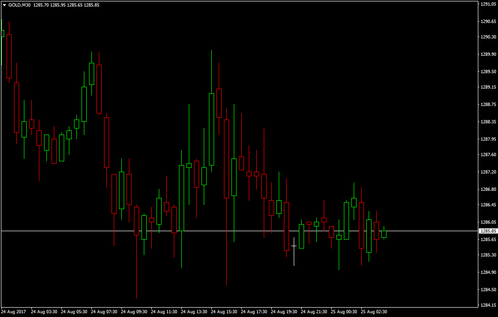
Task: Click the 24 Aug 03:30 time label
Action: 44,311
